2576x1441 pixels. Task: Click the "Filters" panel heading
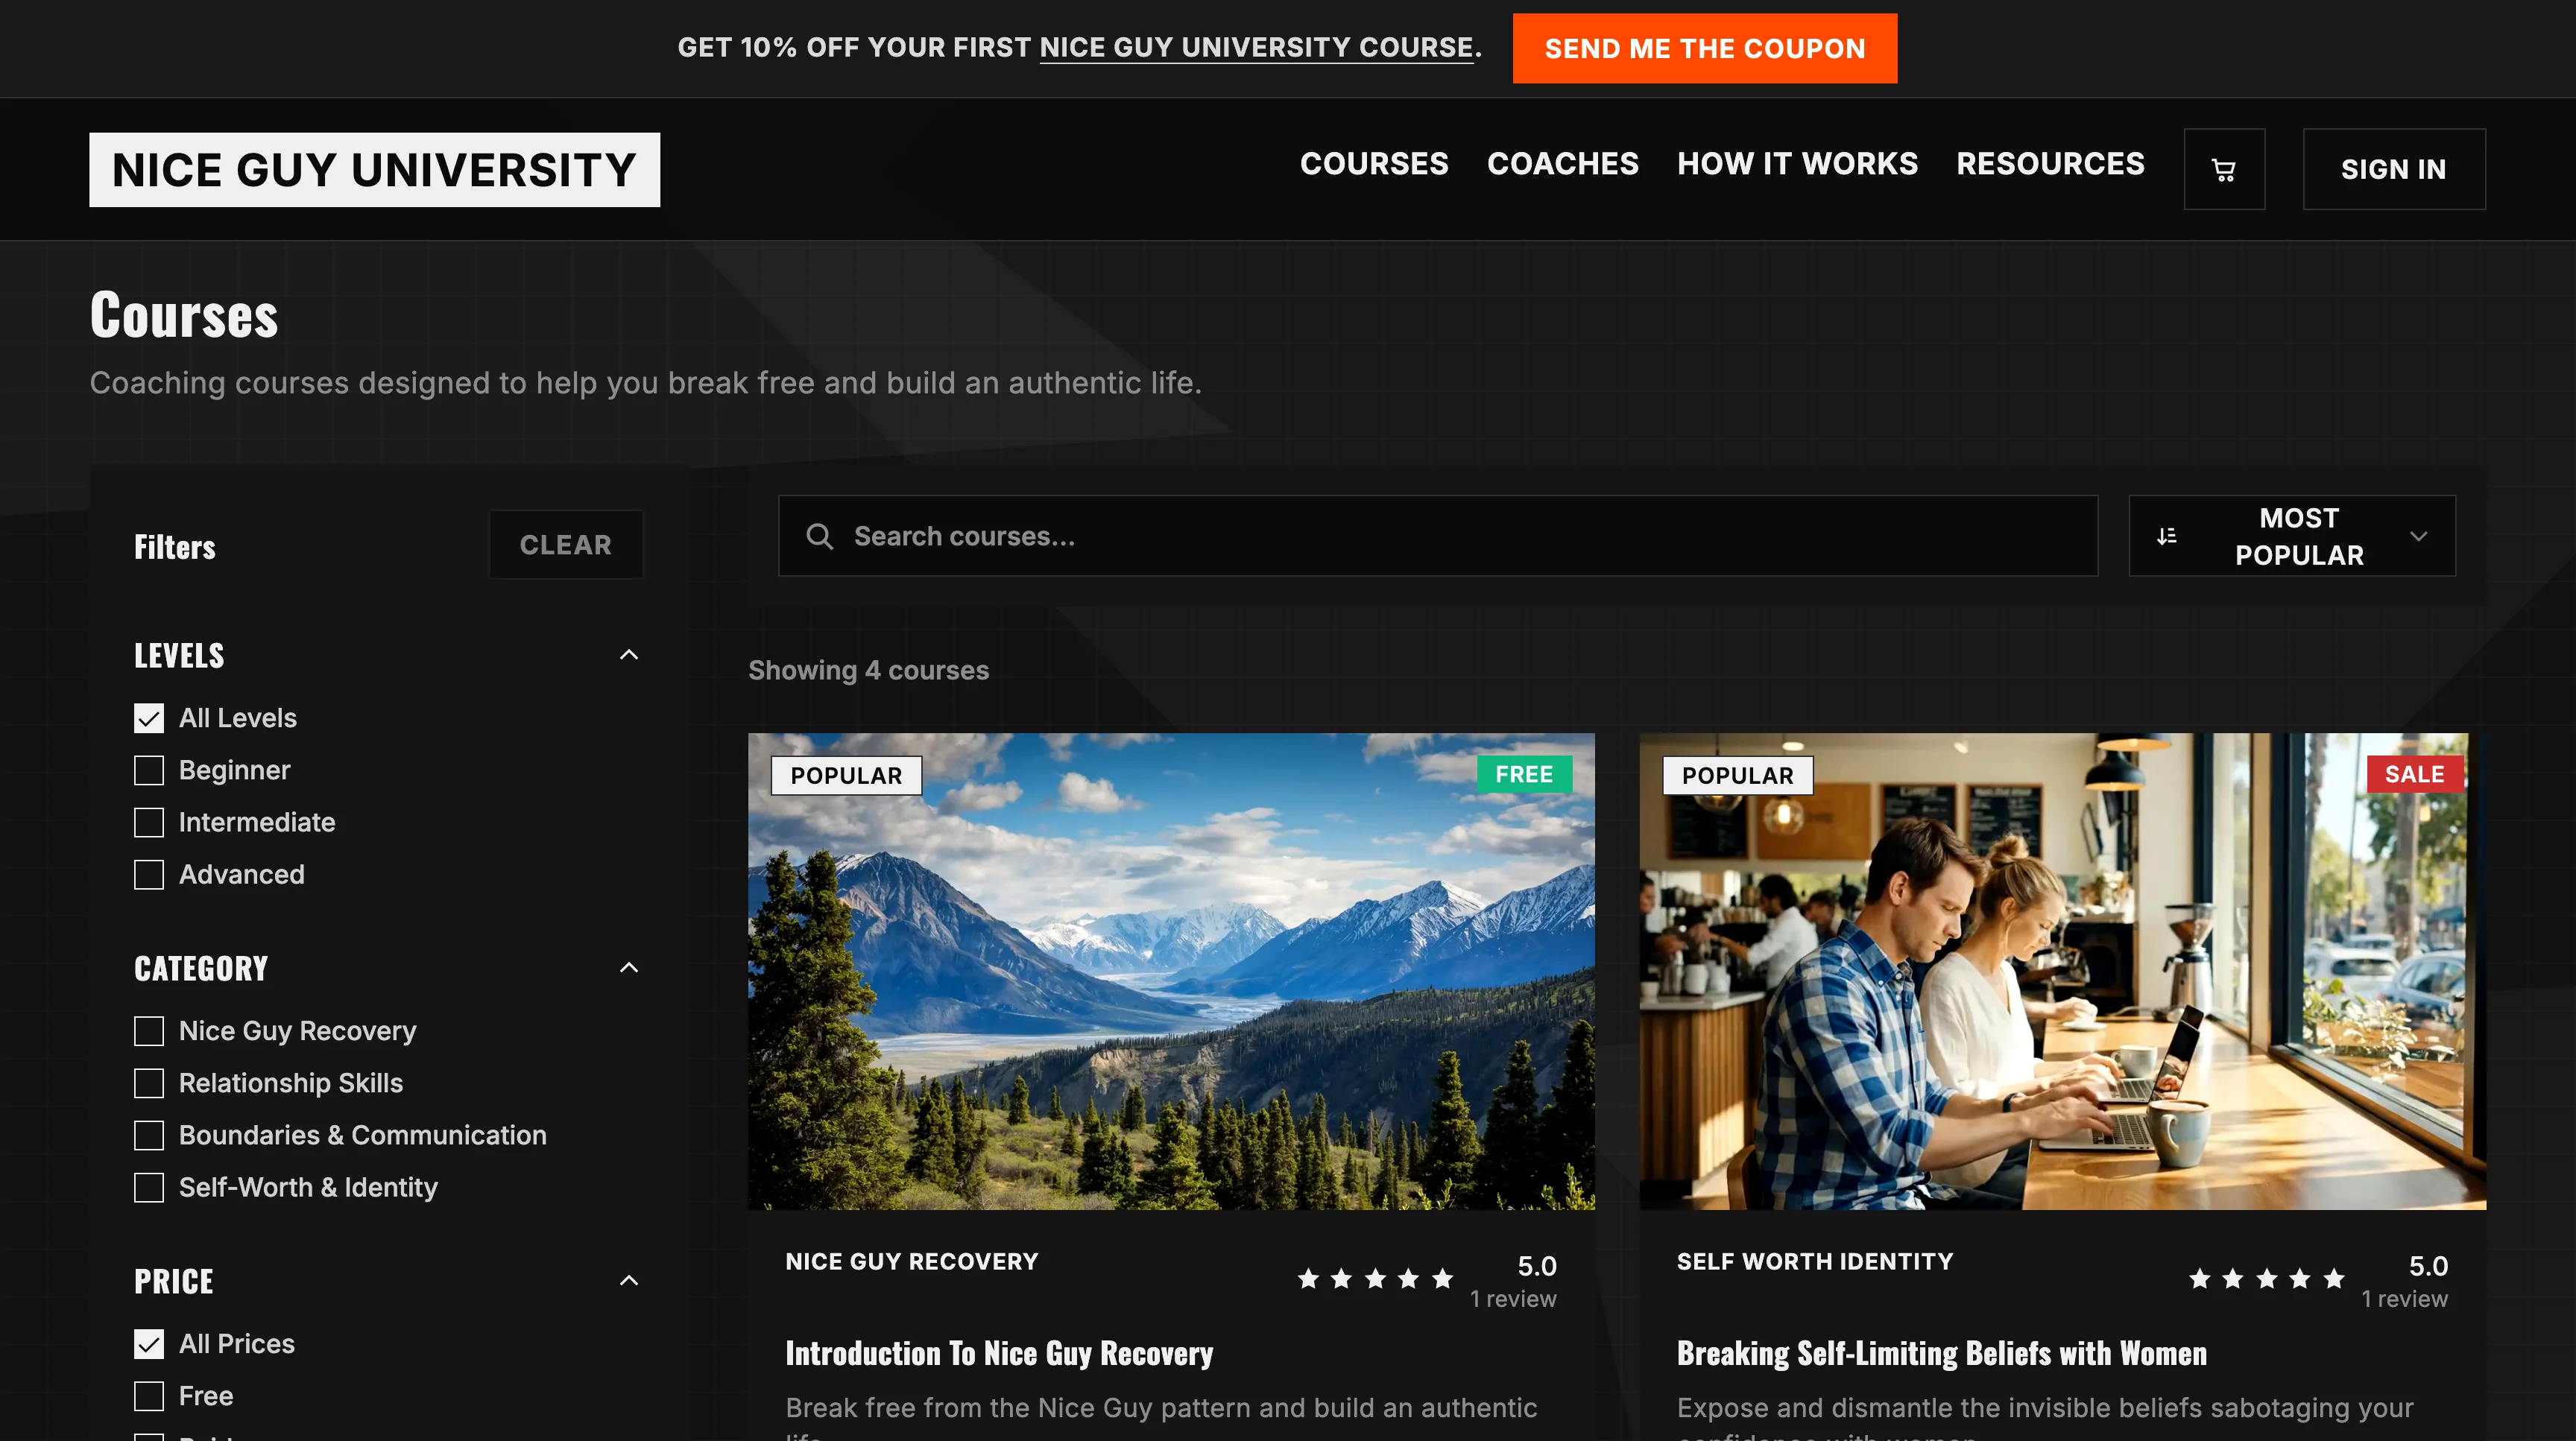pyautogui.click(x=175, y=547)
